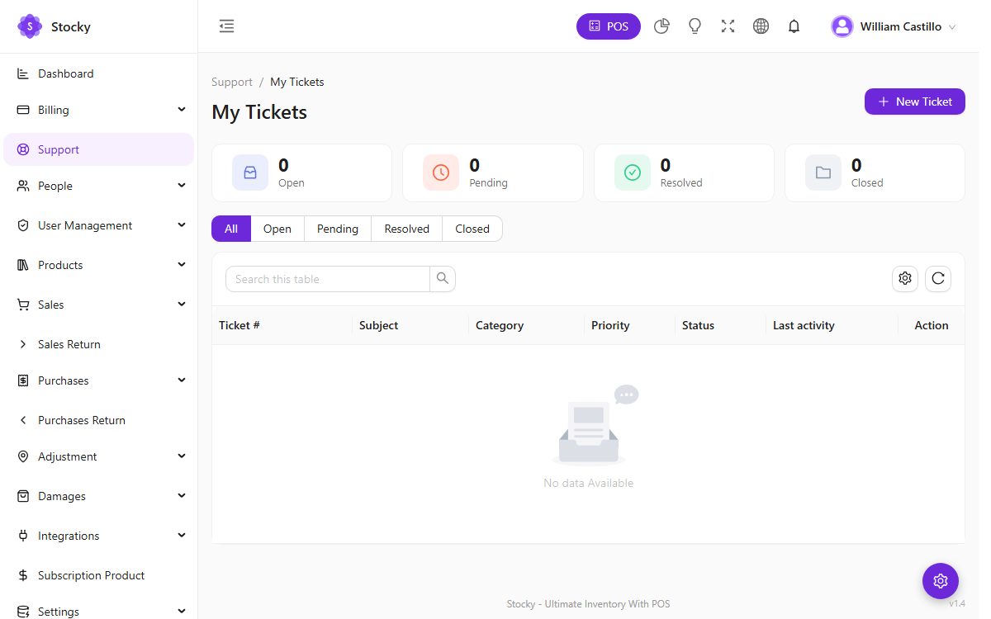Screen dimensions: 991x619
Task: Open Sales Return in the sidebar
Action: pos(99,344)
